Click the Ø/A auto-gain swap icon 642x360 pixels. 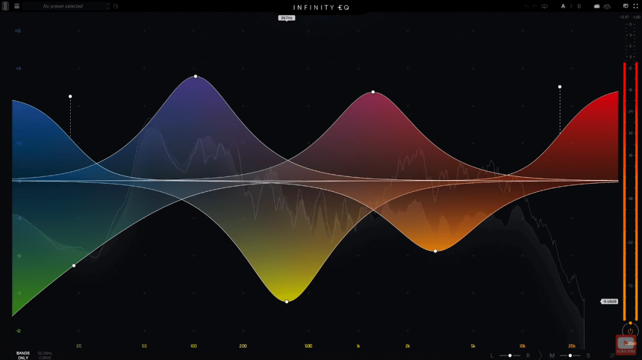(x=607, y=6)
